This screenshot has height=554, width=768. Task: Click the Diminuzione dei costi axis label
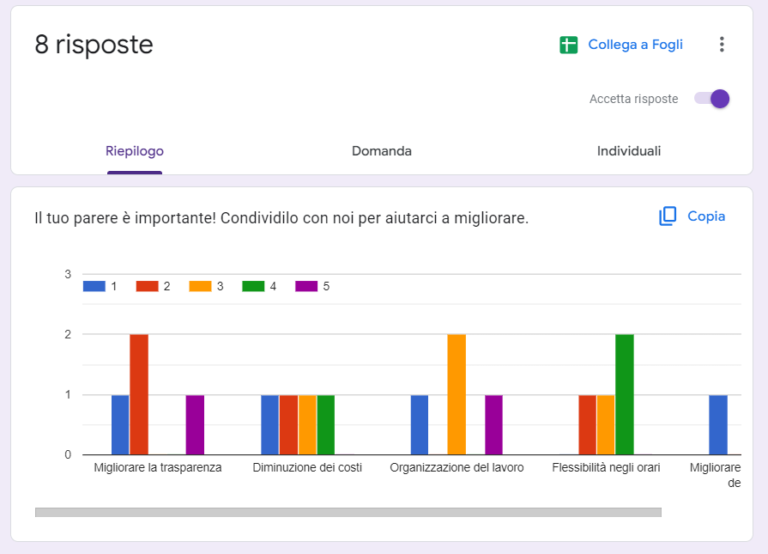click(307, 468)
